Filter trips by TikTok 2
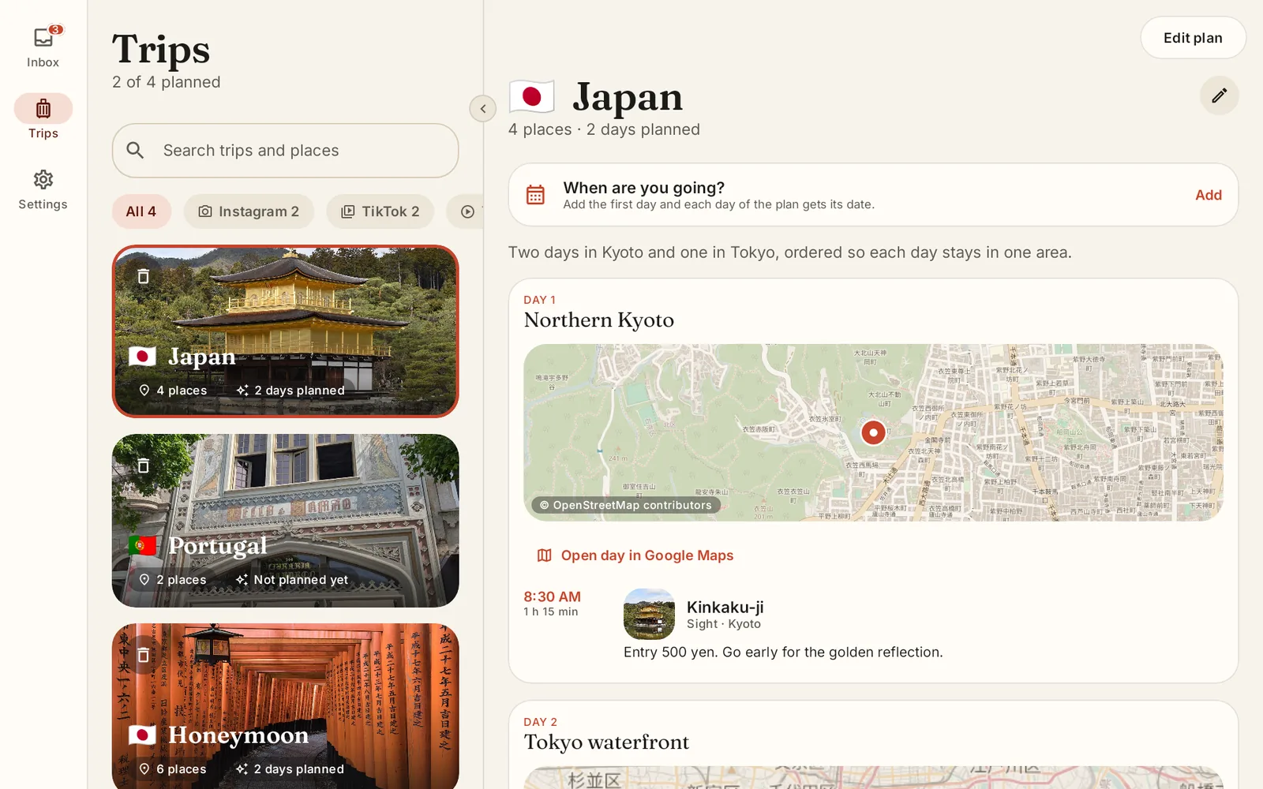The image size is (1263, 789). coord(380,211)
